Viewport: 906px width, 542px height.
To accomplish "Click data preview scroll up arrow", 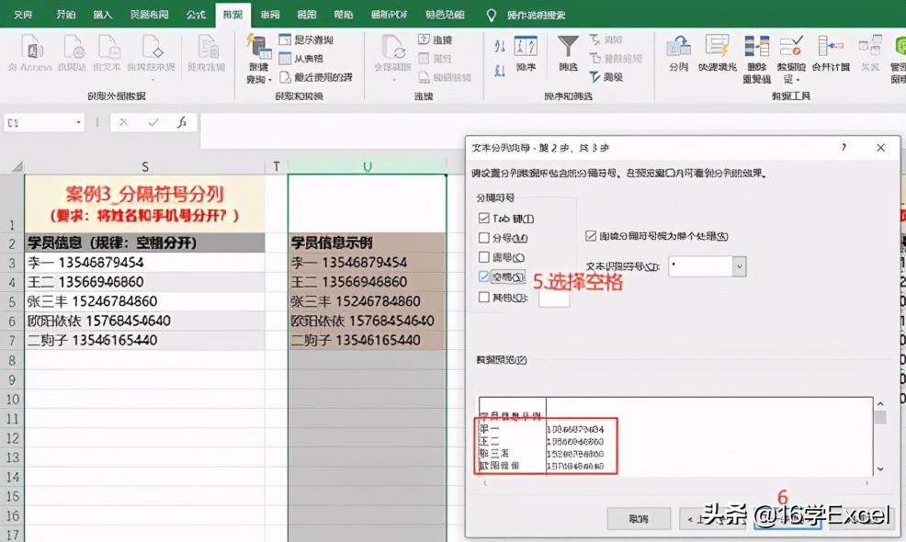I will (x=880, y=404).
